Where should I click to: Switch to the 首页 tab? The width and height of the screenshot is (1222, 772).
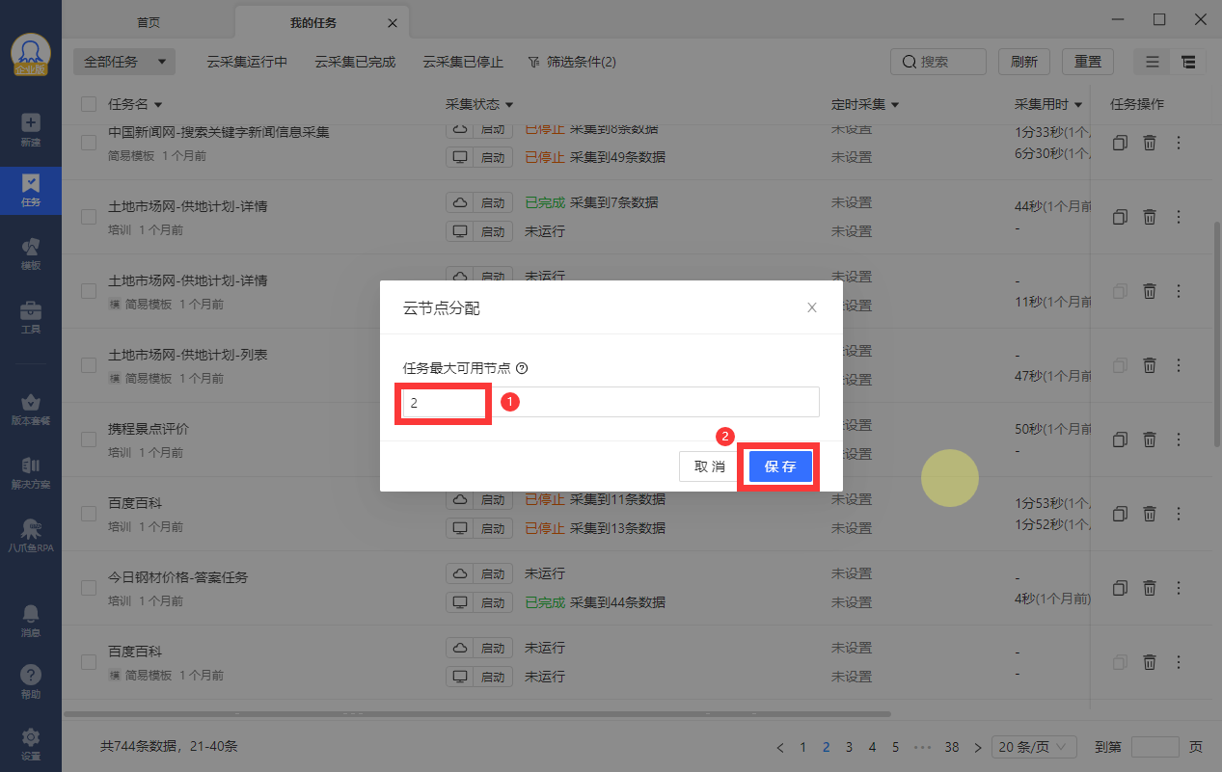(x=148, y=21)
